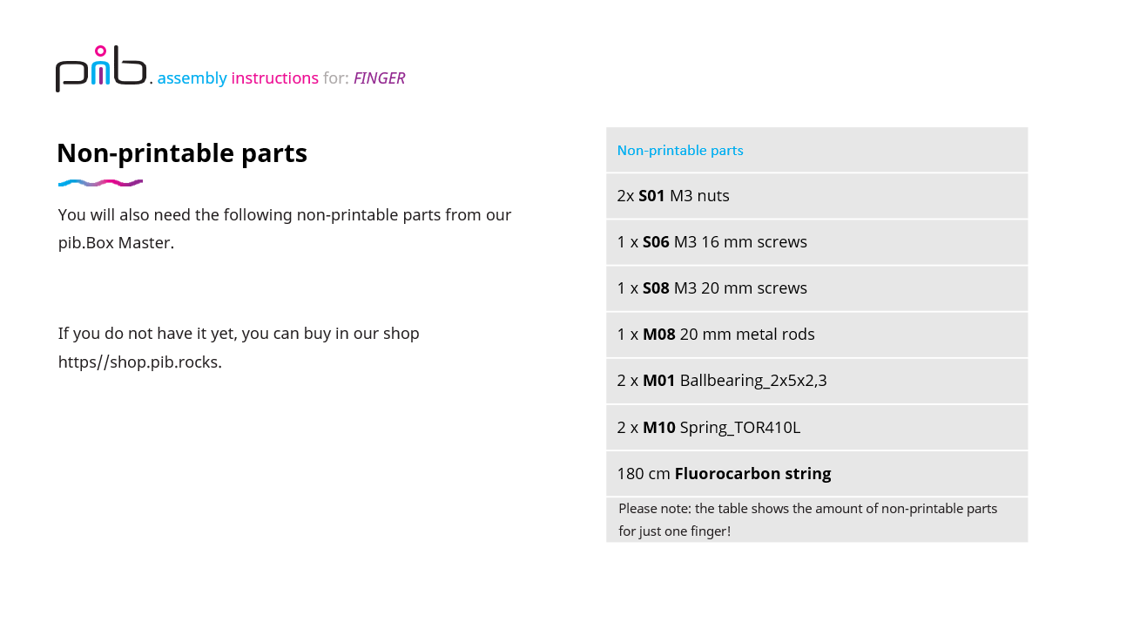The height and width of the screenshot is (636, 1133).
Task: Click the blue "Non-printable parts" table header
Action: pos(680,151)
